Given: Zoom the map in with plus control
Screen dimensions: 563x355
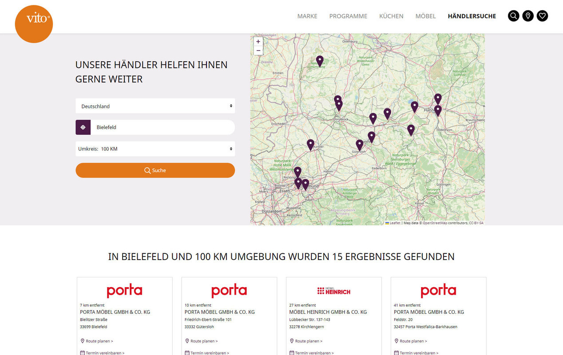Looking at the screenshot, I should pos(258,41).
